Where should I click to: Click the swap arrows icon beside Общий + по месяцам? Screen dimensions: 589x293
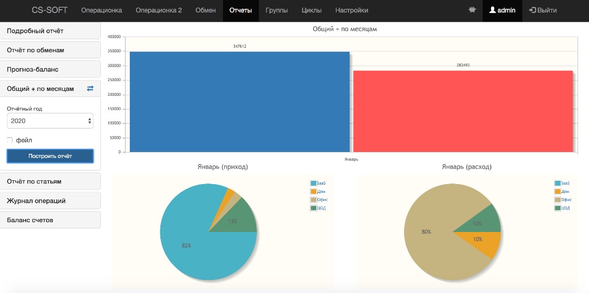(90, 89)
